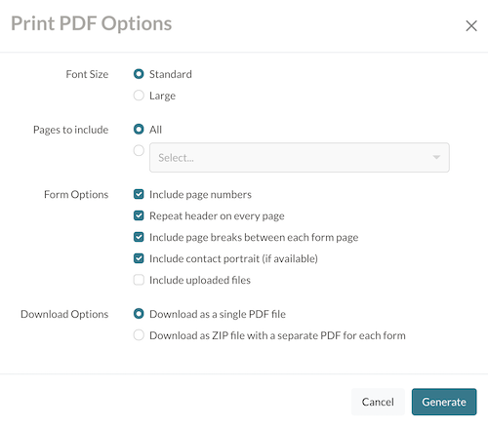Click the Cancel button
Viewport: 488px width, 426px height.
[378, 402]
